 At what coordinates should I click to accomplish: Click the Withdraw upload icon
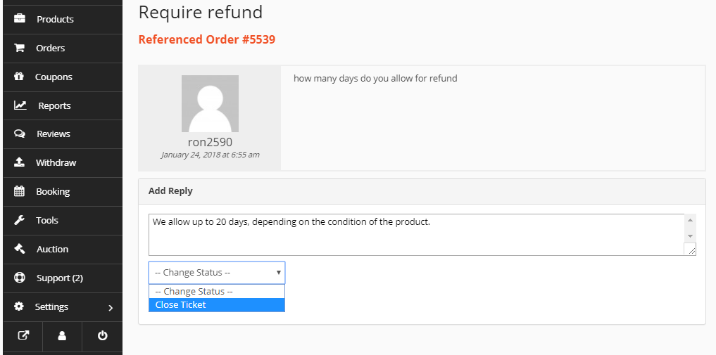[19, 162]
